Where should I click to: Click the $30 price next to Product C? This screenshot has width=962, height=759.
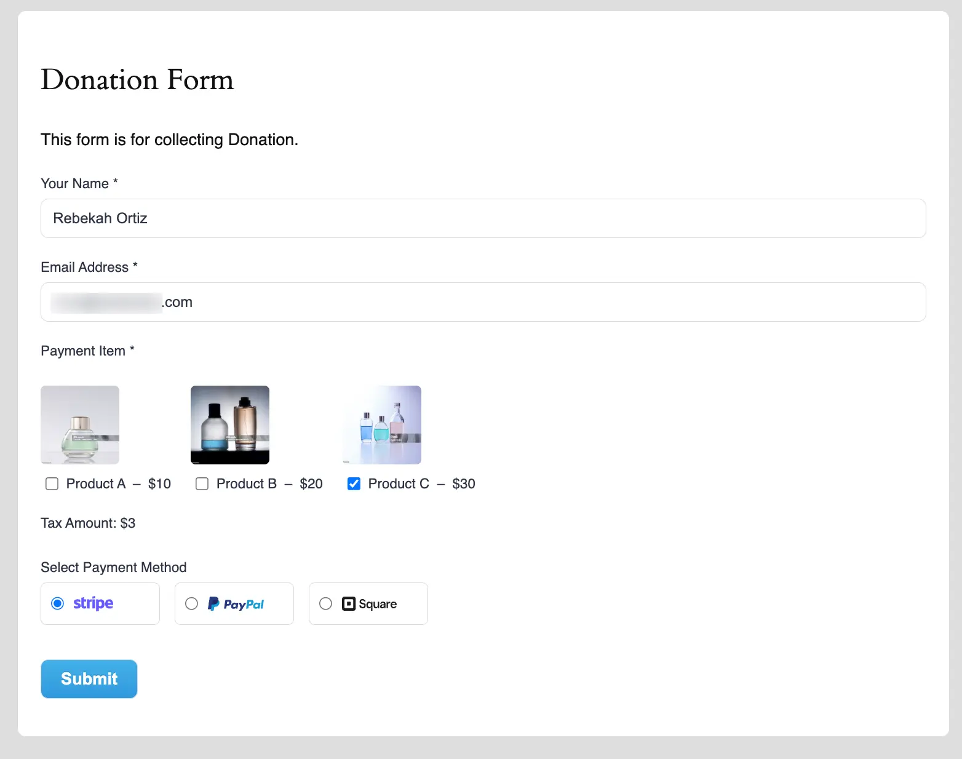464,483
